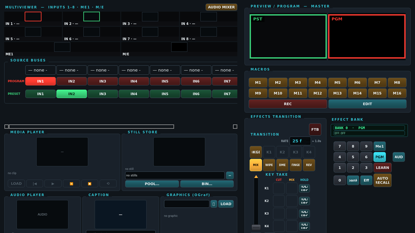Open source dropdown above IN3 bus

pos(103,70)
